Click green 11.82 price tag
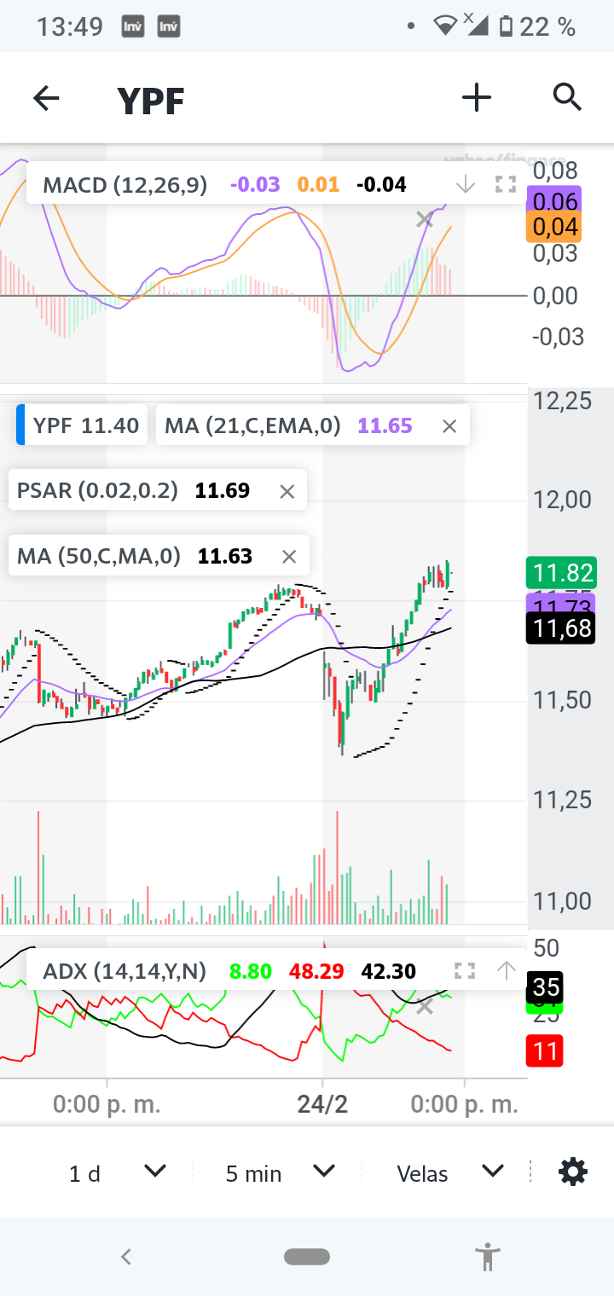This screenshot has width=614, height=1296. (x=561, y=572)
